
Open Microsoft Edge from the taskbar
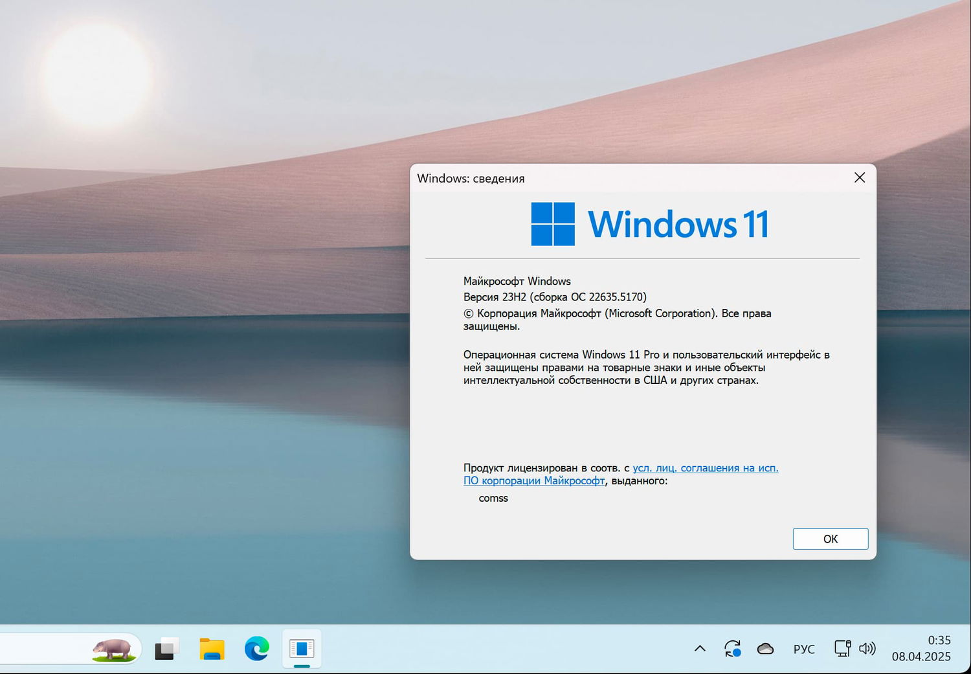coord(257,649)
